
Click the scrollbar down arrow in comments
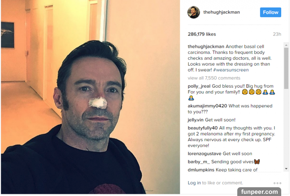click(x=286, y=168)
